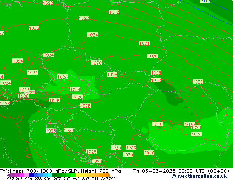
Task: Click the forecast date 'Th 06-03-2025'
Action: click(x=154, y=171)
